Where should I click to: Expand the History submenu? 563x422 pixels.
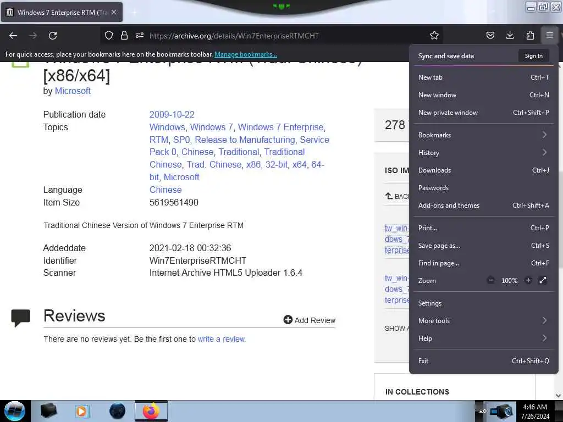(x=484, y=153)
